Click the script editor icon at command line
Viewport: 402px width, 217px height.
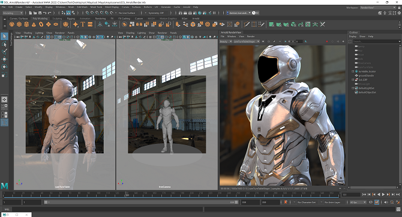pos(398,209)
